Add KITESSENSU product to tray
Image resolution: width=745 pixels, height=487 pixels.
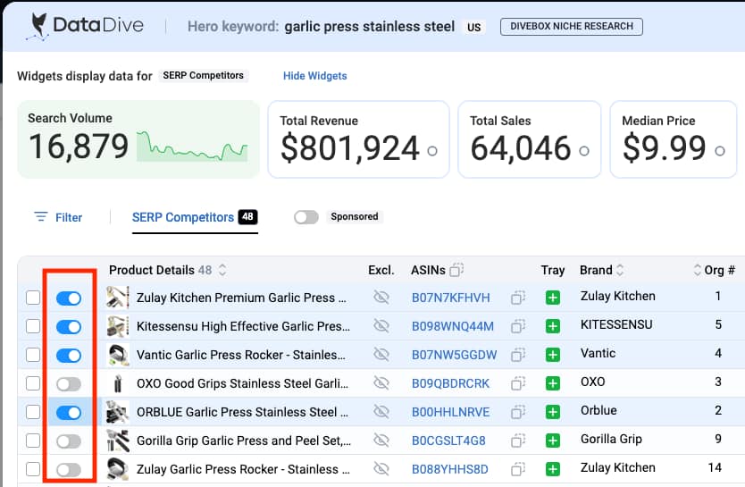553,326
